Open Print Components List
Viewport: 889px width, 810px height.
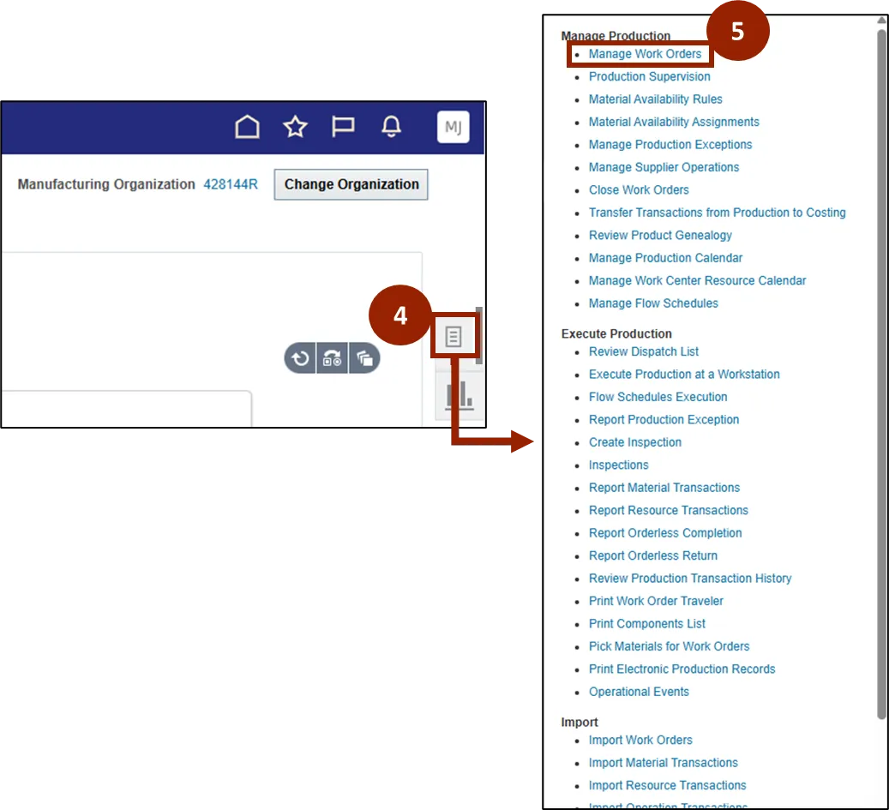(x=647, y=623)
